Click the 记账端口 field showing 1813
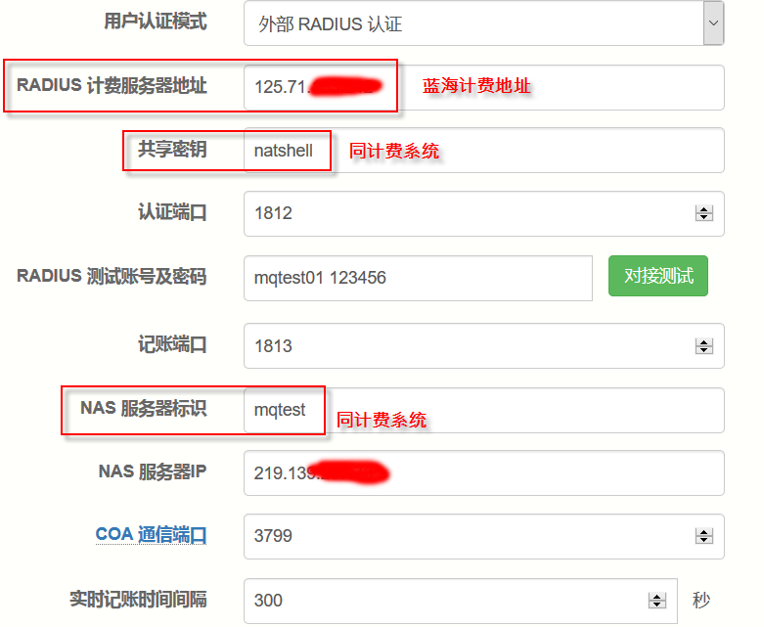 click(x=470, y=346)
